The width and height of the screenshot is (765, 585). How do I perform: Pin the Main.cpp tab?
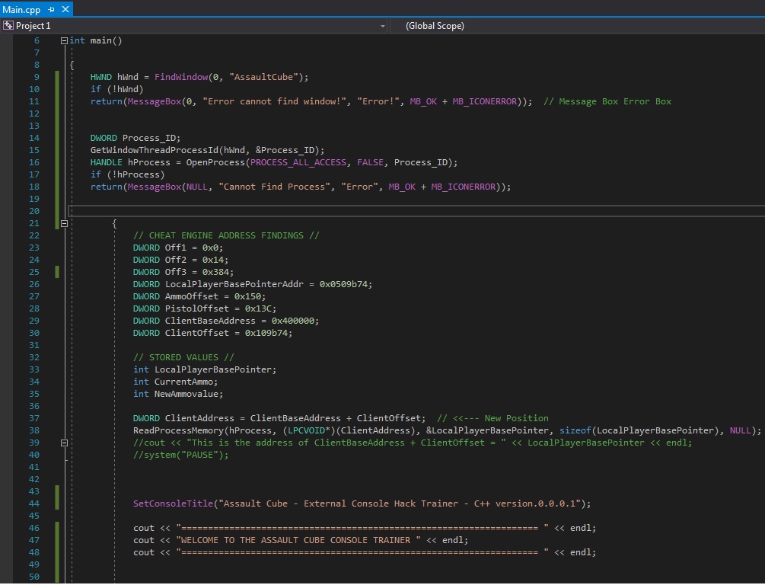[x=51, y=9]
